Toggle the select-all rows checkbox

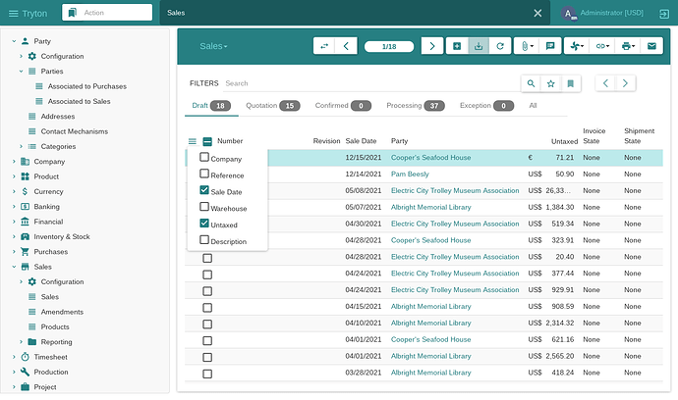pos(207,141)
